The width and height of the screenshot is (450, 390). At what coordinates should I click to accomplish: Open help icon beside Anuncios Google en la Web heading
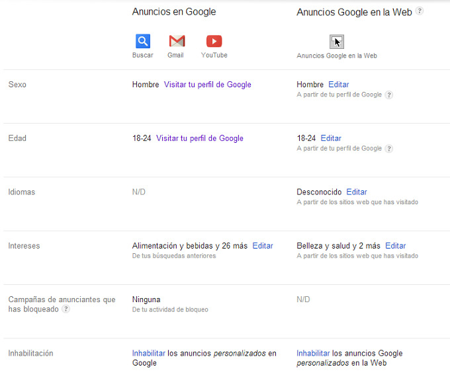pos(420,11)
